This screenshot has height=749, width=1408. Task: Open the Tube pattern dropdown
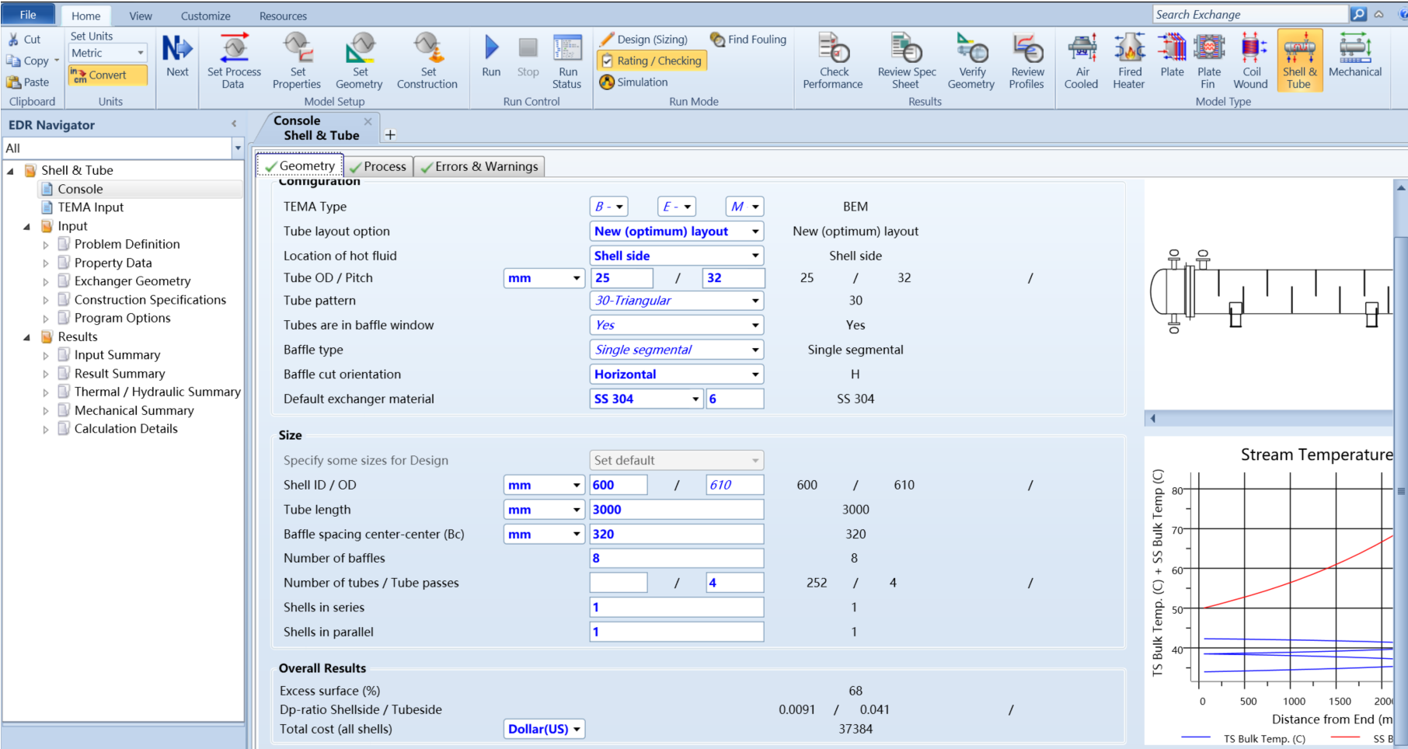[677, 301]
